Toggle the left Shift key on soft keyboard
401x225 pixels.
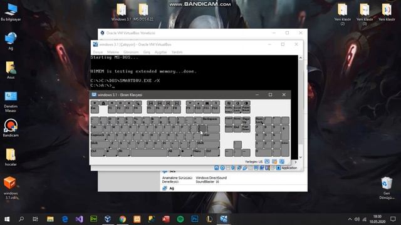point(100,144)
